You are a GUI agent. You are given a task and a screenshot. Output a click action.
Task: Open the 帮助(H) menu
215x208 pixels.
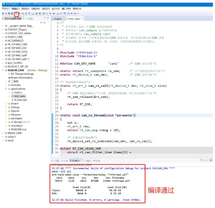point(77,9)
